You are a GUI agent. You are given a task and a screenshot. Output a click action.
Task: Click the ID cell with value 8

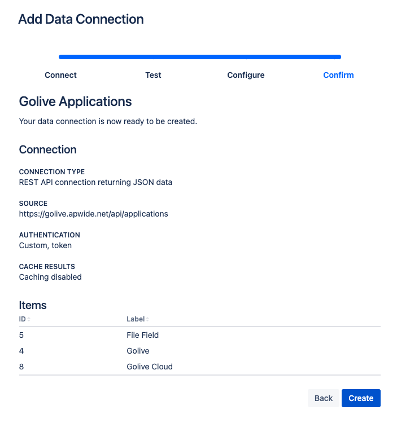coord(21,367)
